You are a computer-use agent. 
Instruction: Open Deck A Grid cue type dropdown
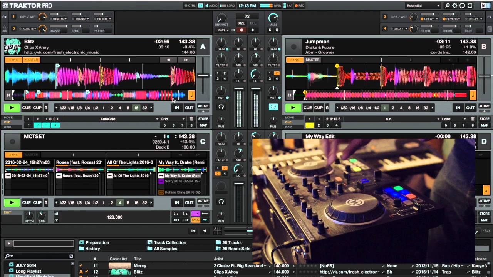pos(173,119)
